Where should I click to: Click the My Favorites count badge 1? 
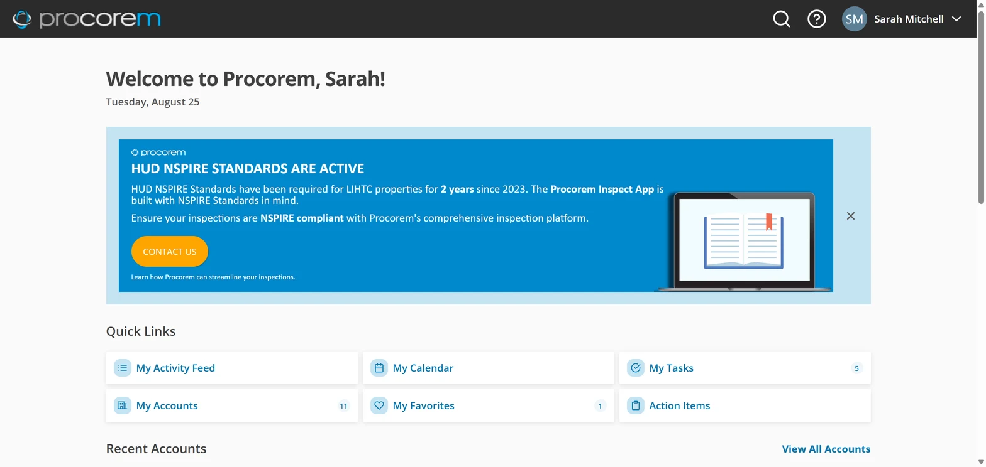600,406
